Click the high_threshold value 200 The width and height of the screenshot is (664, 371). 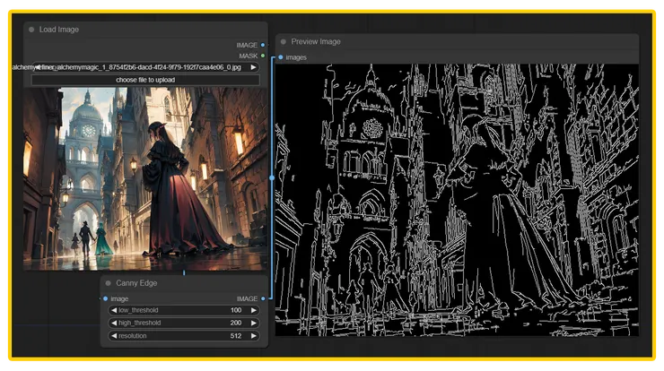point(236,323)
